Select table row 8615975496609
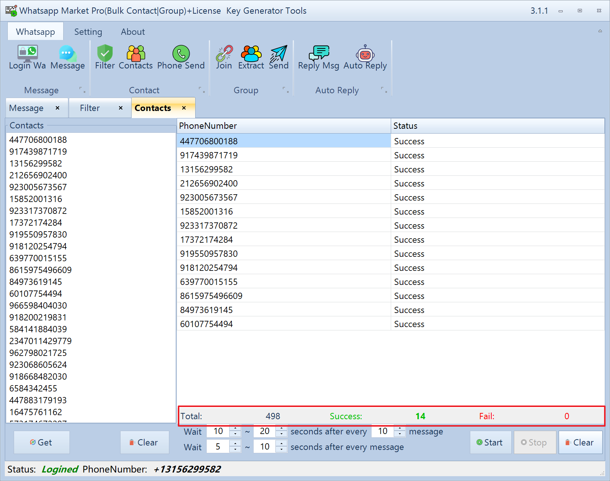Viewport: 610px width, 481px height. (391, 296)
